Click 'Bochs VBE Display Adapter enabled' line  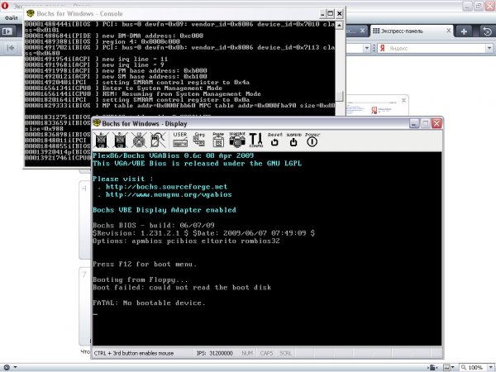(x=165, y=210)
